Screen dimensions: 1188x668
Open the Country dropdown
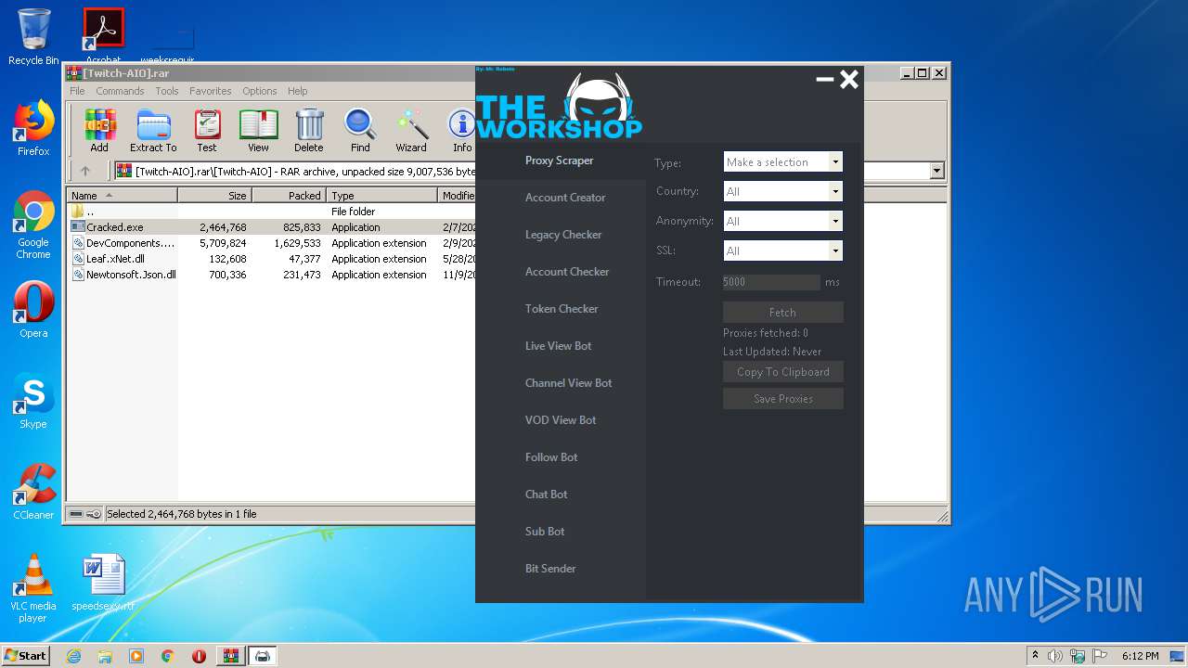coord(782,191)
